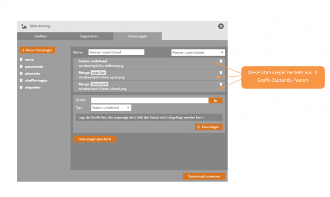Delete the mute status rule

[21, 60]
